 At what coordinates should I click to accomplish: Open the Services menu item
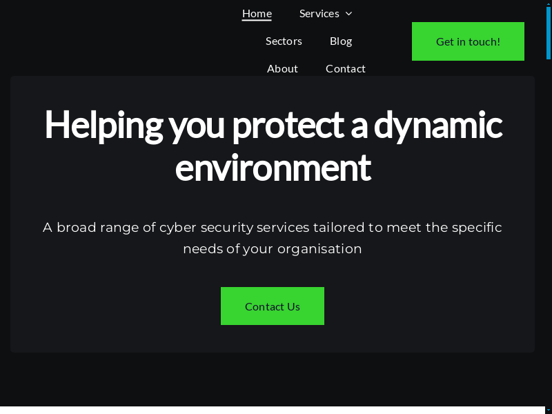(319, 14)
